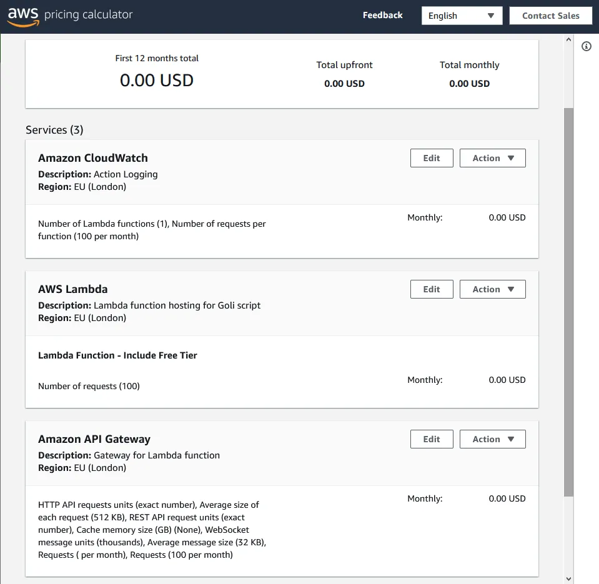
Task: Edit the Amazon API Gateway service
Action: (431, 439)
